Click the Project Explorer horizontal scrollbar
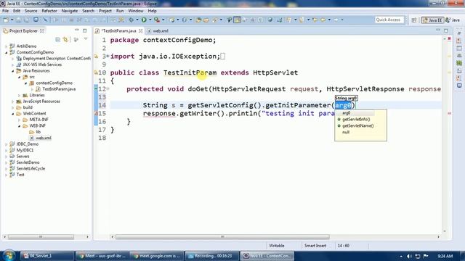 (x=41, y=237)
